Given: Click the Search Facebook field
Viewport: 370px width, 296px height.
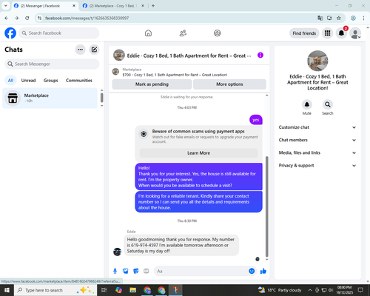Looking at the screenshot, I should 59,33.
